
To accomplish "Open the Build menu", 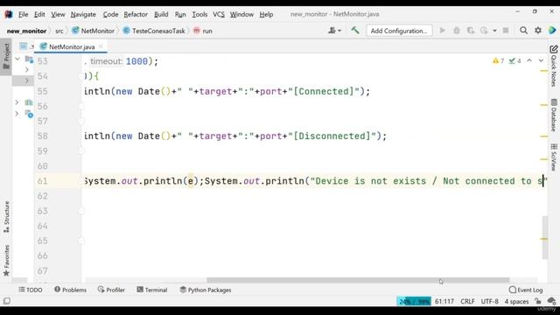I will point(161,14).
